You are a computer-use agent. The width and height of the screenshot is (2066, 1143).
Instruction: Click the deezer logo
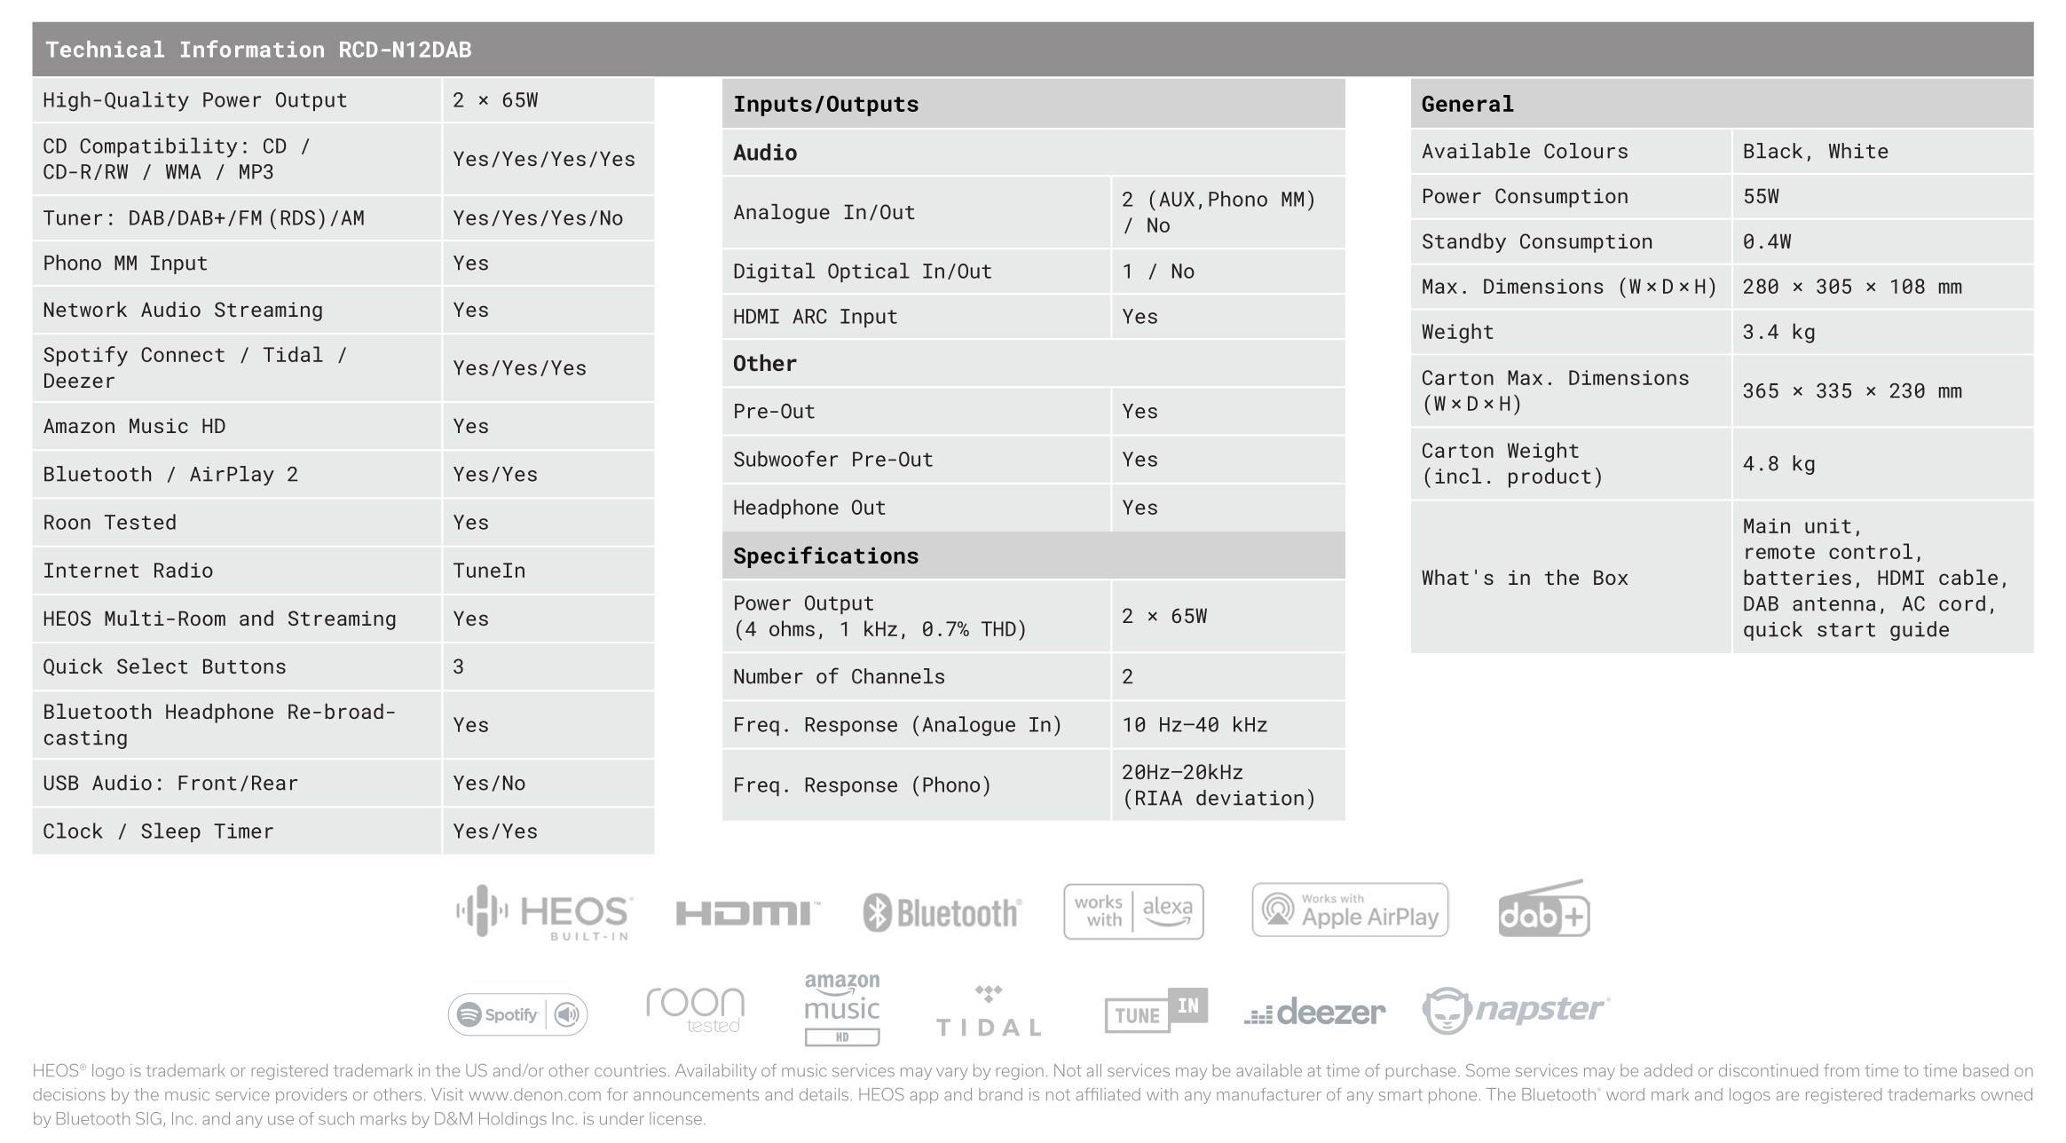tap(1314, 1012)
